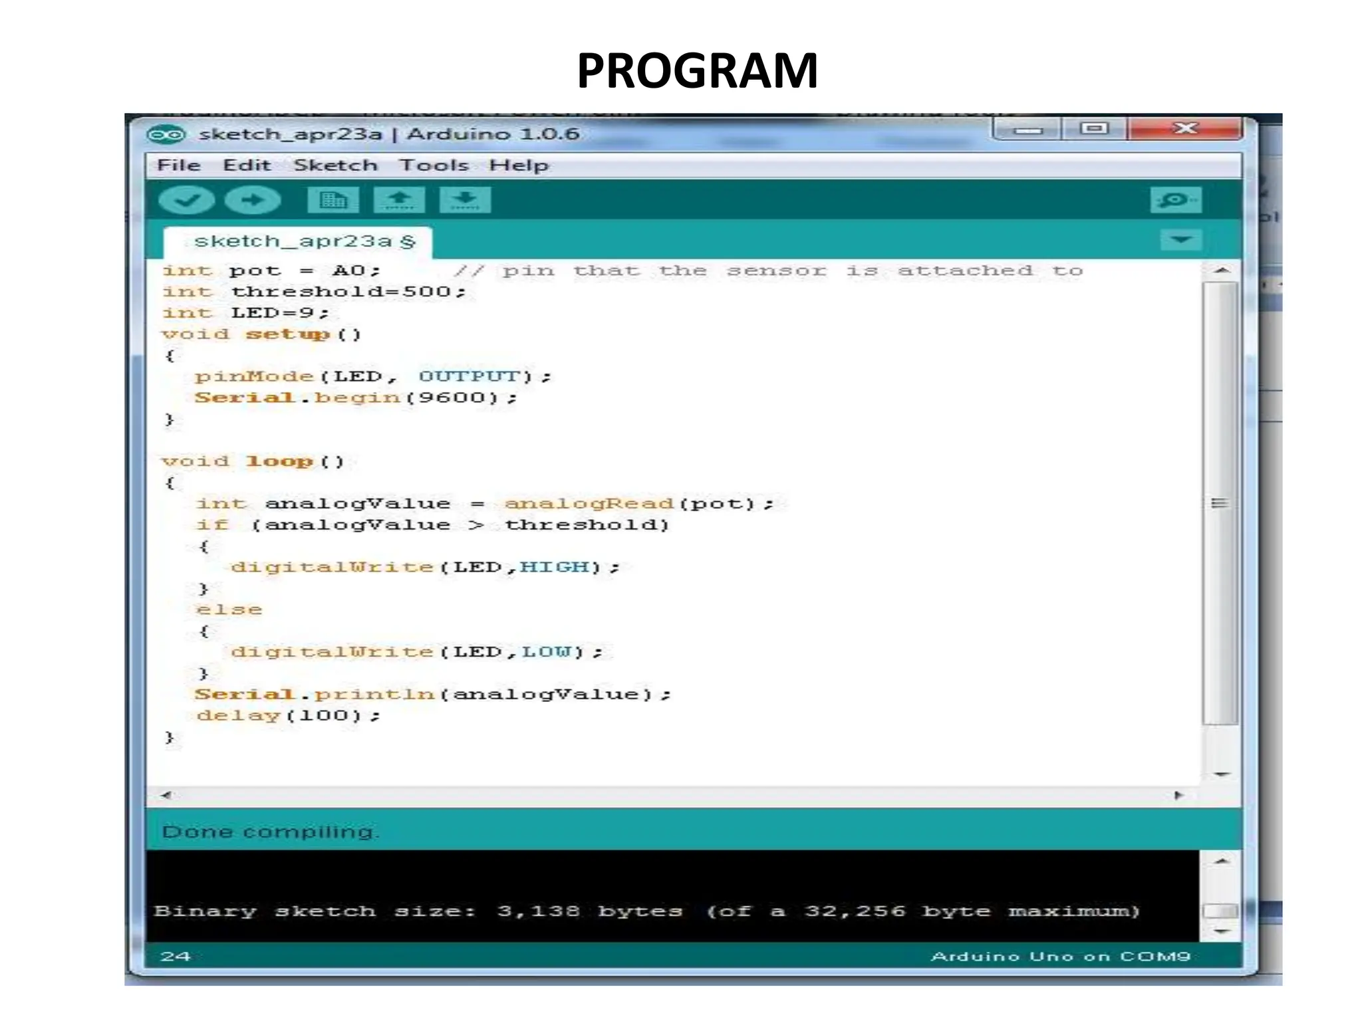Open the Sketch menu
Viewport: 1362px width, 1021px height.
click(x=335, y=166)
